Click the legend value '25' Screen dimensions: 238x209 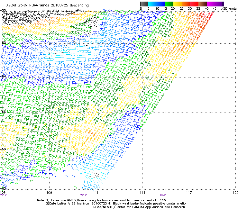tap(181, 9)
